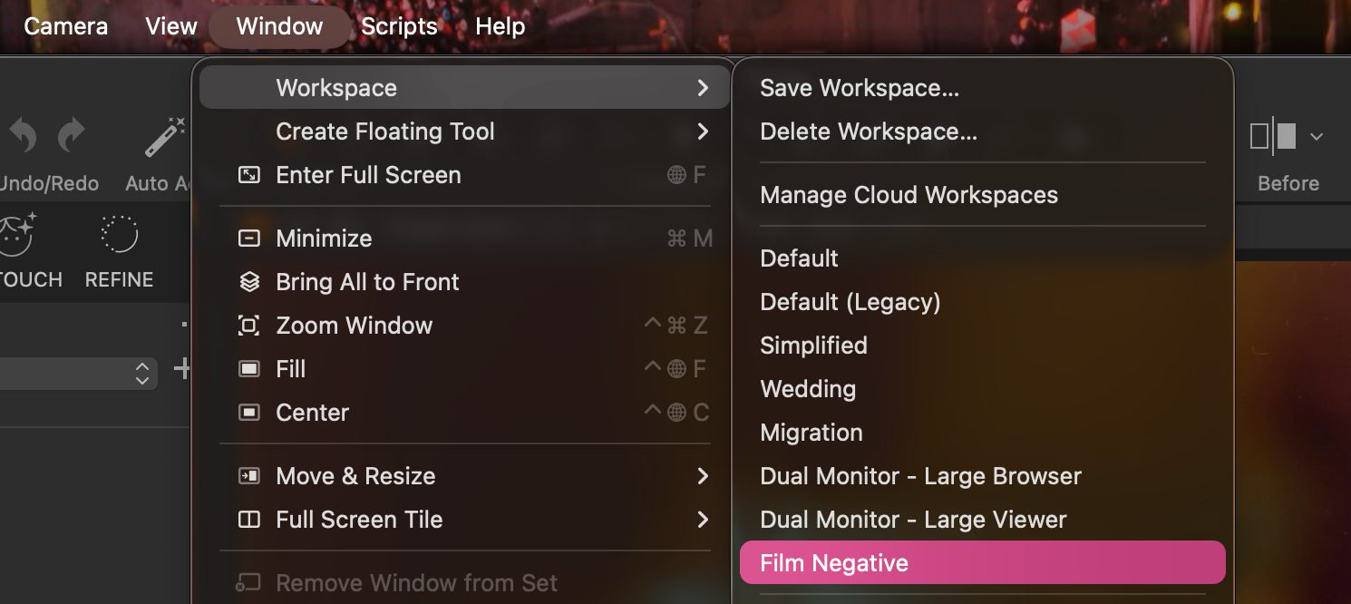Click the Undo arrow icon
The image size is (1351, 604).
click(x=23, y=138)
